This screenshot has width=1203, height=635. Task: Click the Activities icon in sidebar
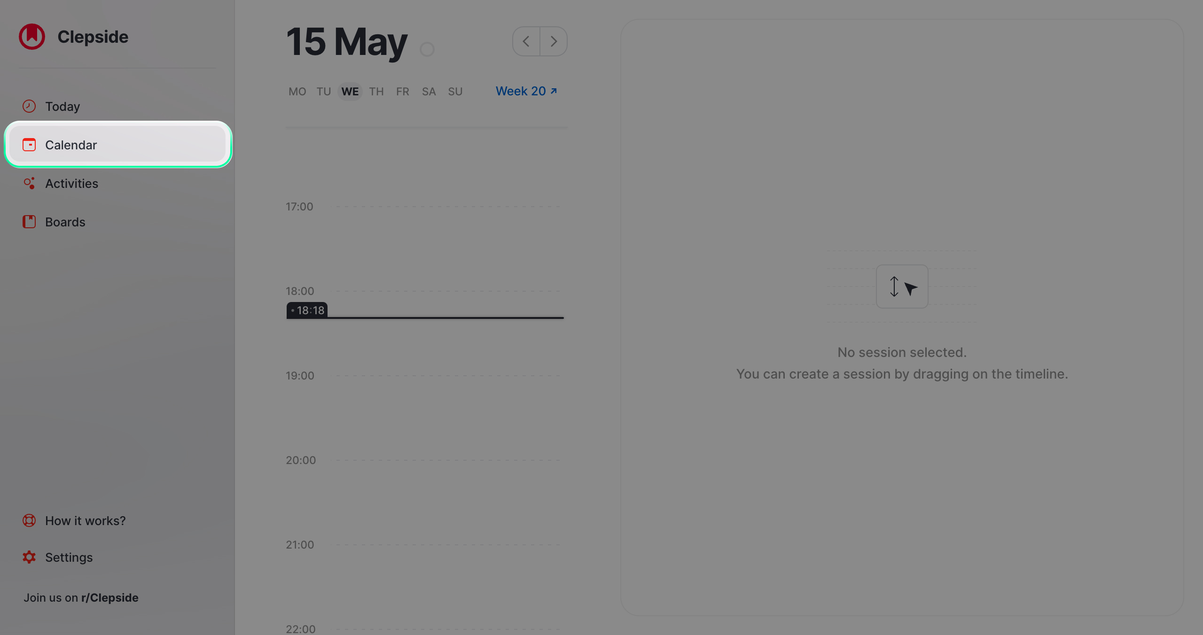[x=29, y=183]
